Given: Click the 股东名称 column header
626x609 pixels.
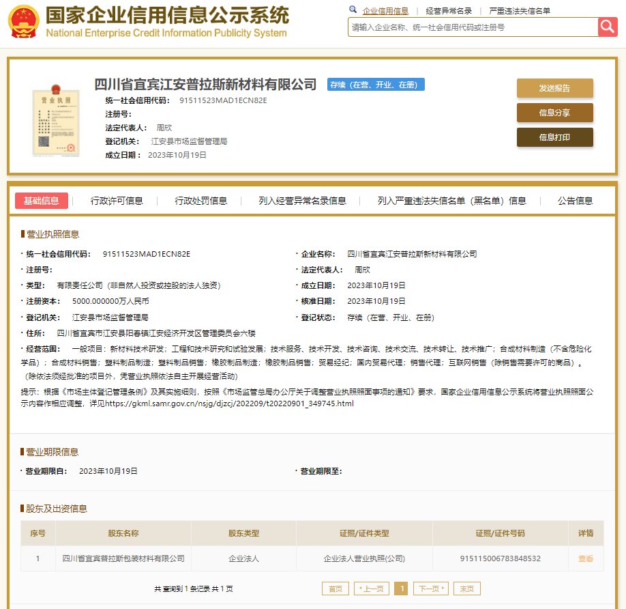Looking at the screenshot, I should (x=123, y=533).
